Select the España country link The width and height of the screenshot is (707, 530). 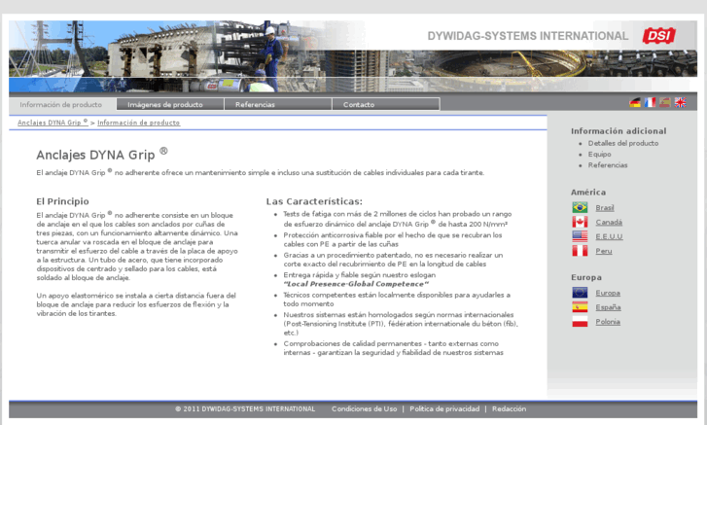click(608, 307)
